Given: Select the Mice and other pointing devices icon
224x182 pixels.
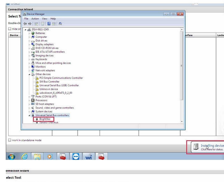Looking at the screenshot, I should [x=33, y=63].
